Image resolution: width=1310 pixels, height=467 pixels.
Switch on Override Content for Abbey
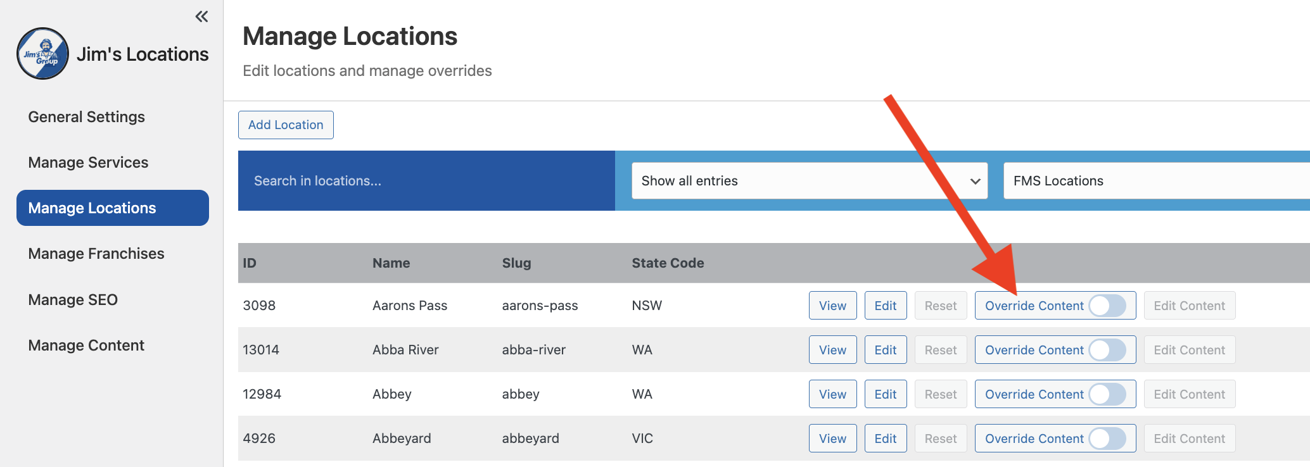tap(1107, 394)
